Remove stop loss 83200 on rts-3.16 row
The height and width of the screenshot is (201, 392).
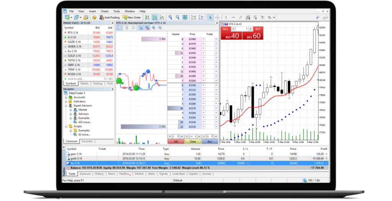point(248,163)
